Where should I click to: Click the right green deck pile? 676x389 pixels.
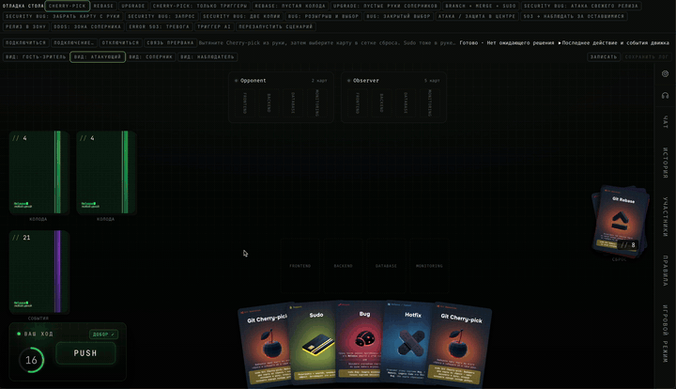pyautogui.click(x=106, y=172)
